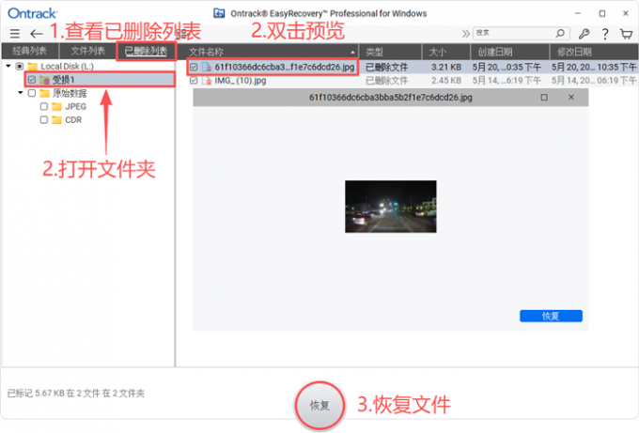Screen dimensions: 639x433
Task: Click the Ontrack logo
Action: click(x=32, y=13)
